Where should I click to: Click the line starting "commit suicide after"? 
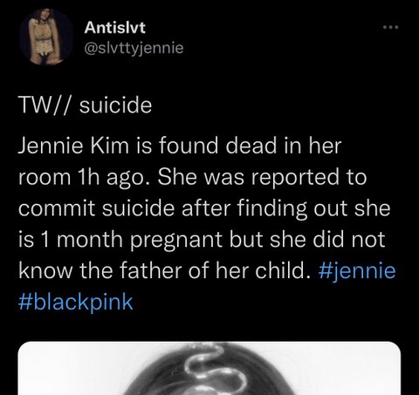[204, 208]
